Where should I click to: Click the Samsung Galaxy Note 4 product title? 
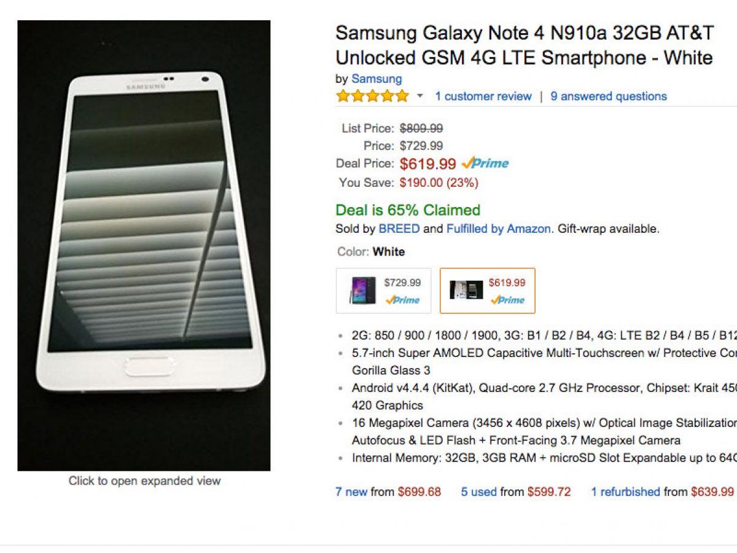(x=523, y=45)
